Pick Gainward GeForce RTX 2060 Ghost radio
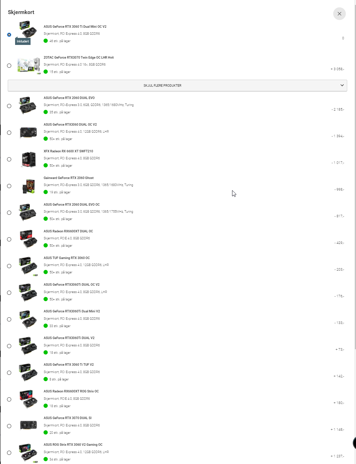Viewport: 356px width, 464px height. coord(9,186)
